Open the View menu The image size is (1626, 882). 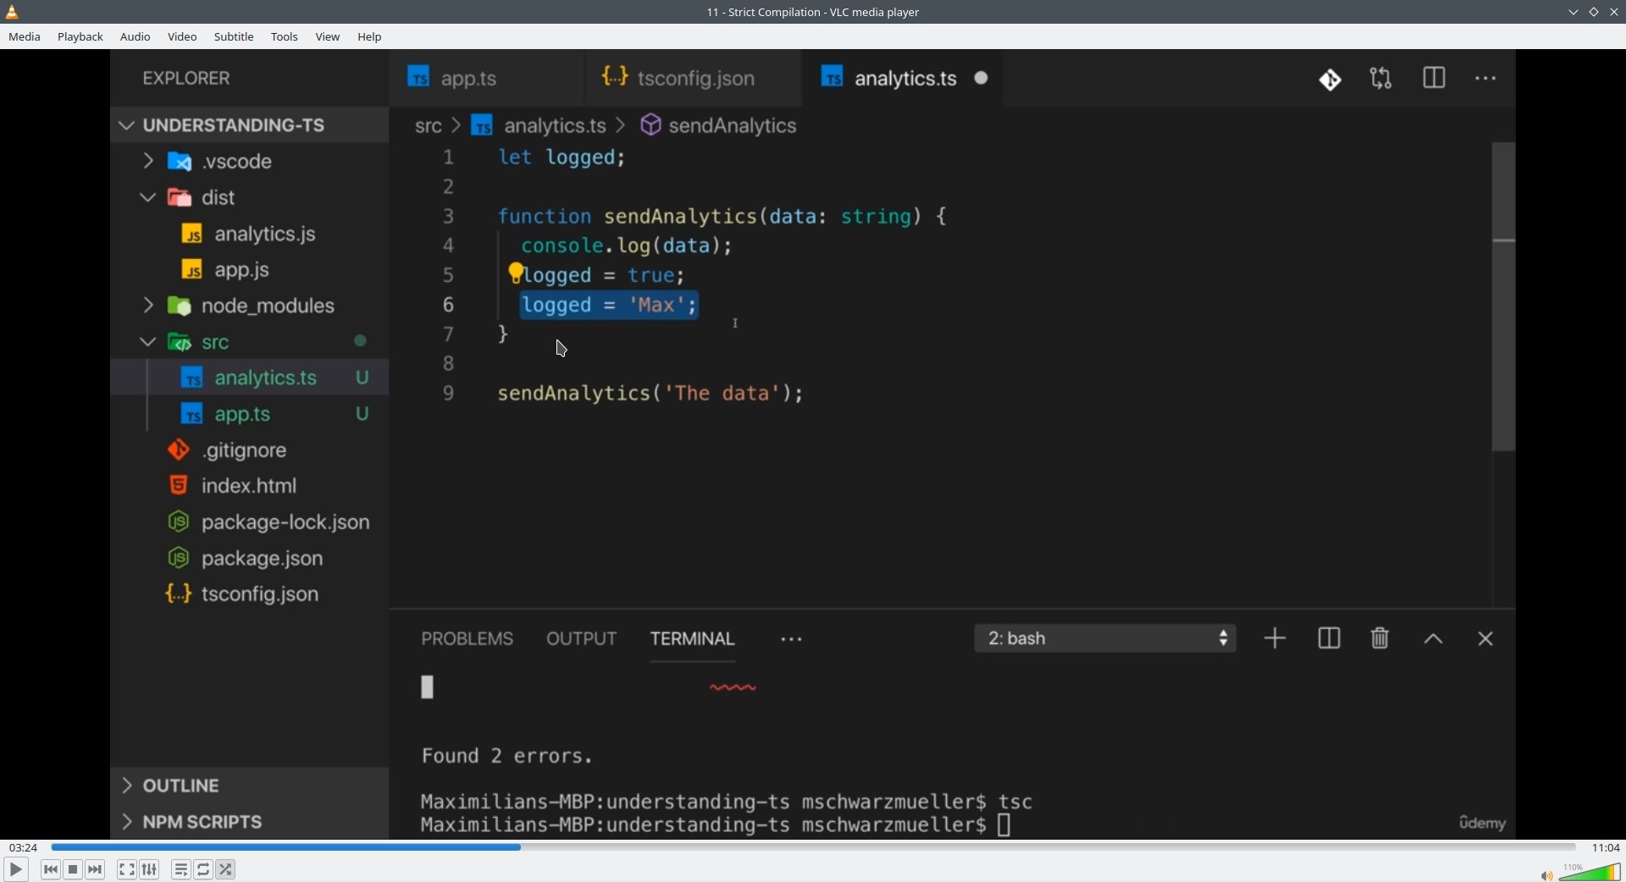point(328,37)
